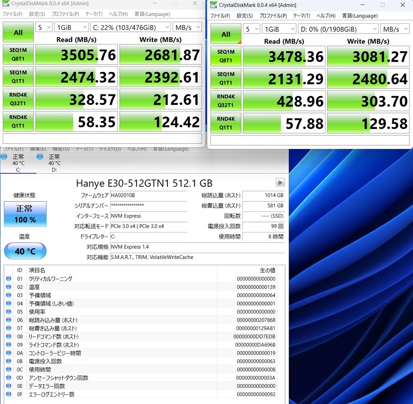
Task: Open MB/s unit dropdown in right window
Action: tap(395, 29)
